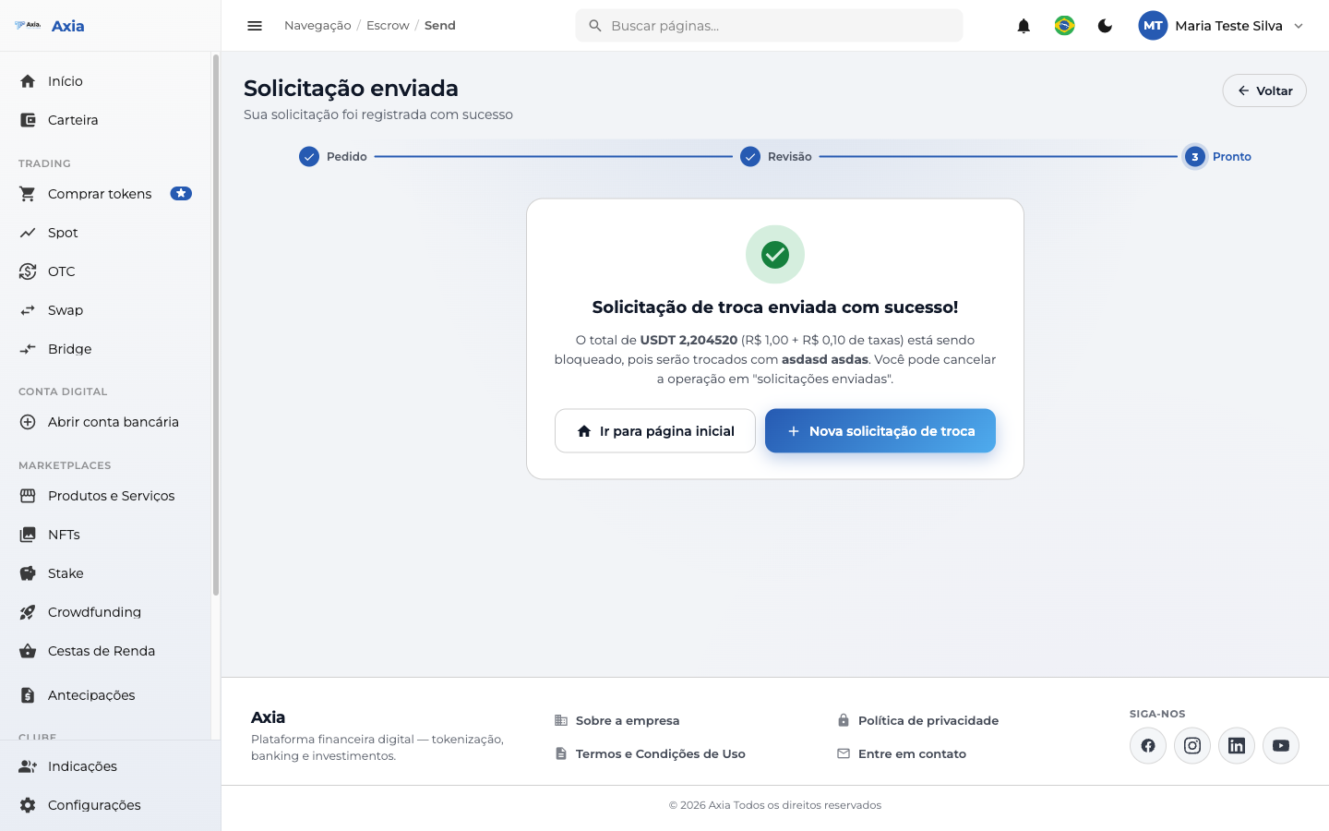The height and width of the screenshot is (831, 1329).
Task: Open Carteira from the sidebar
Action: pos(105,120)
